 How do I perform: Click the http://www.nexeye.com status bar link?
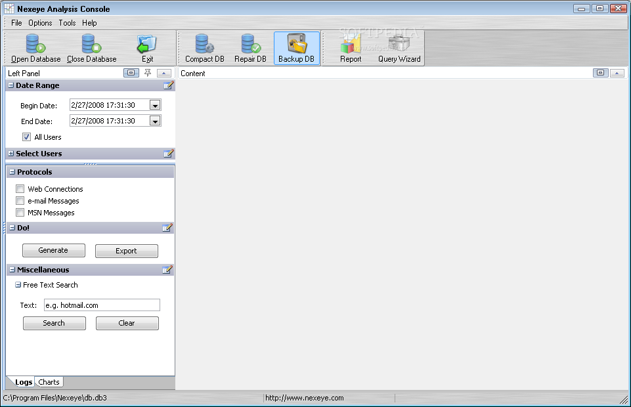pos(304,398)
